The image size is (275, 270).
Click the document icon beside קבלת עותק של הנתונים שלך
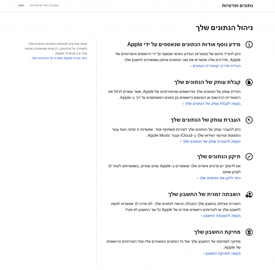(x=249, y=82)
